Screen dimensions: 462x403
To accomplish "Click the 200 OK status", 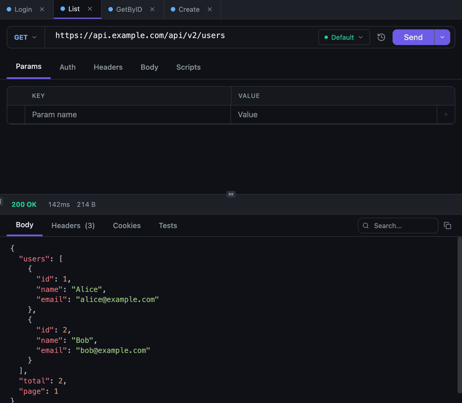I will (24, 205).
